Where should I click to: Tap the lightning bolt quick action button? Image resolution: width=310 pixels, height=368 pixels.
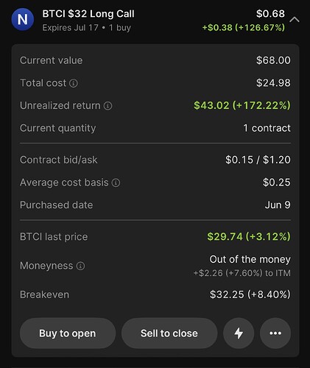[239, 333]
